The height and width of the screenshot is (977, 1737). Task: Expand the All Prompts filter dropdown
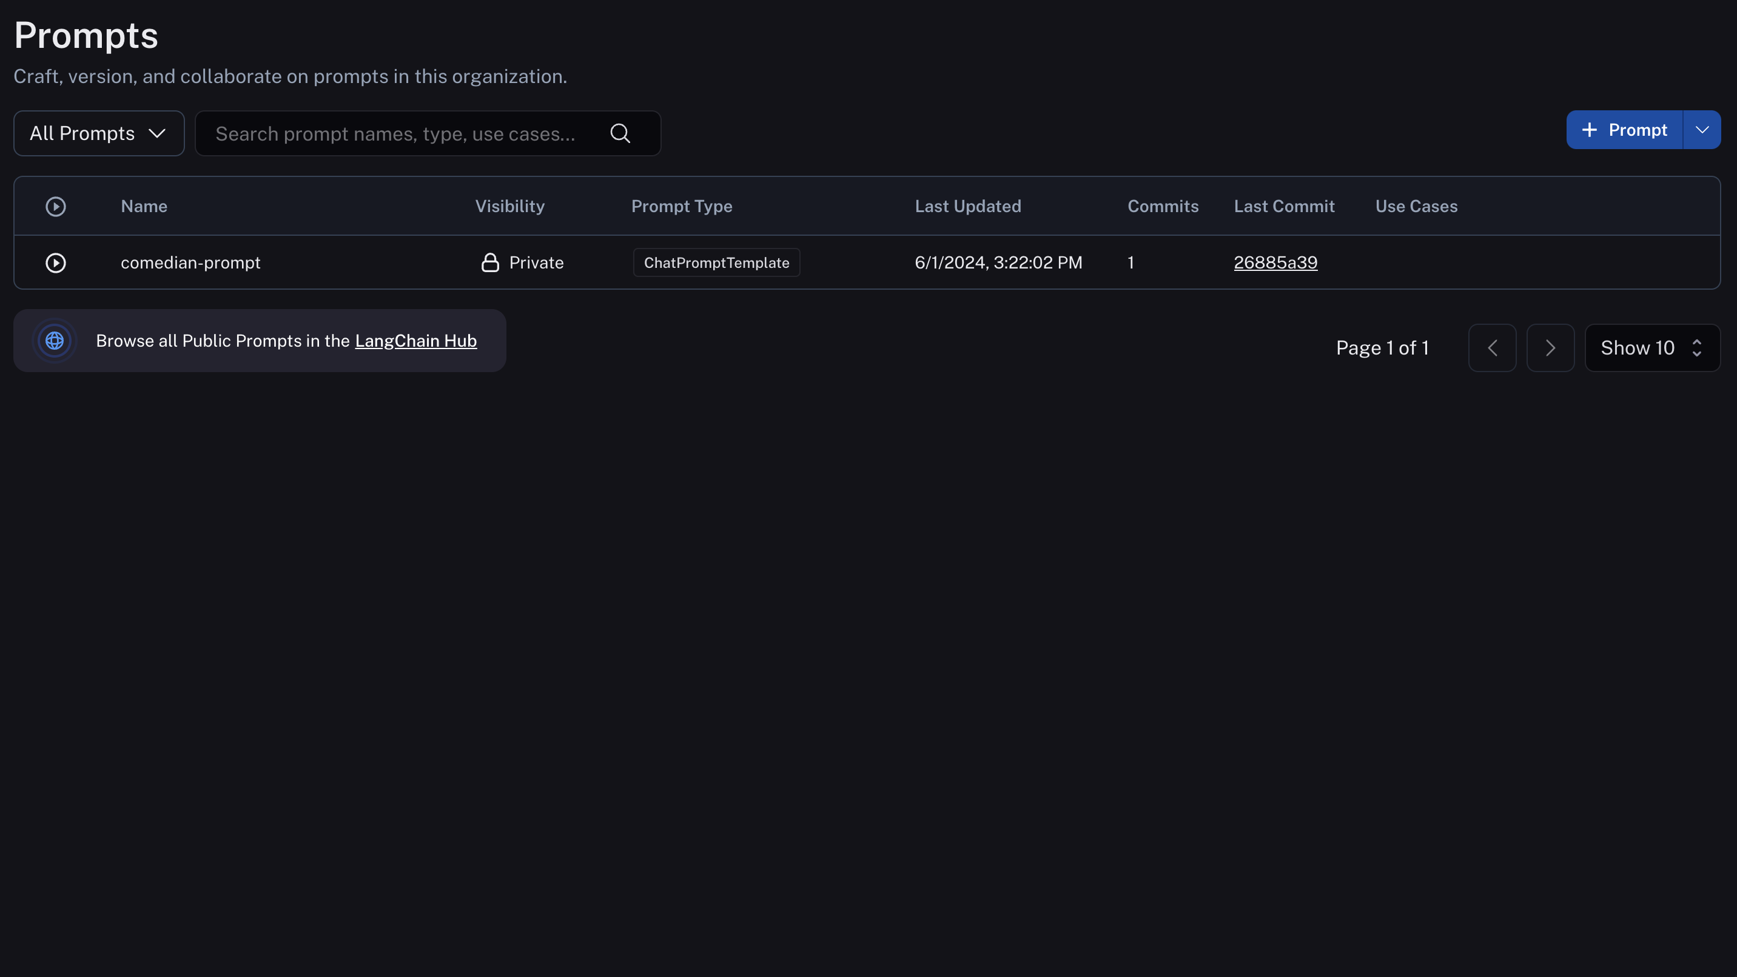tap(98, 133)
